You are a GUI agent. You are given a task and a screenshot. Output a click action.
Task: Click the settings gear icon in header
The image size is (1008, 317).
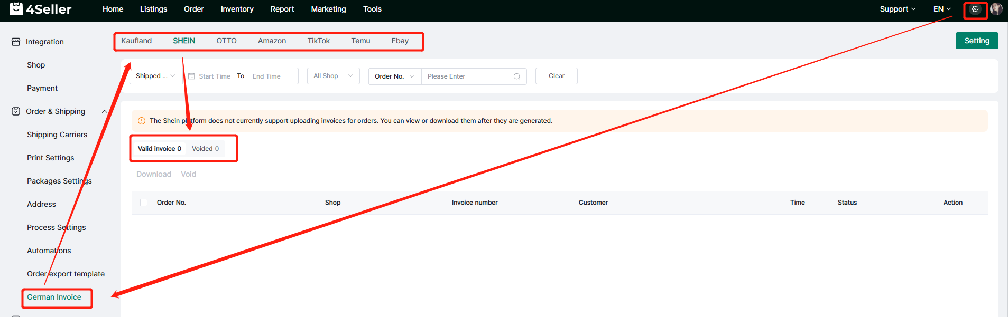(x=975, y=9)
